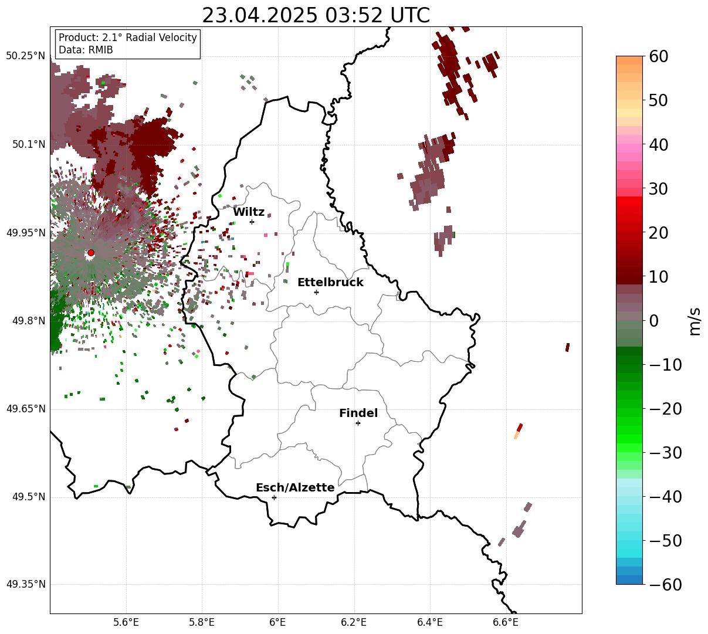
Task: Click the Esch/Alzette station cross marker
Action: (x=274, y=497)
